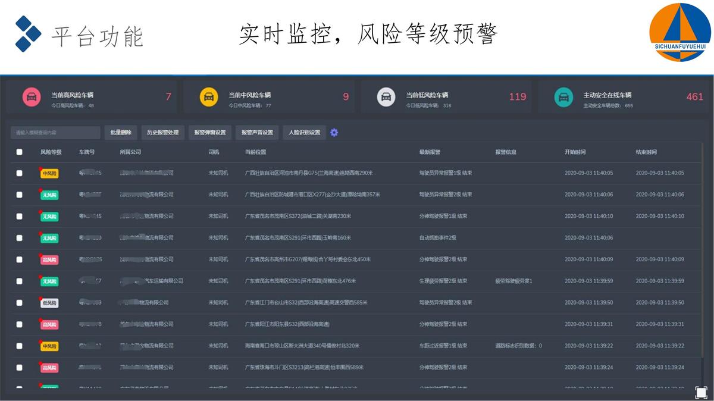Open 报警声音设置 settings

tap(257, 133)
